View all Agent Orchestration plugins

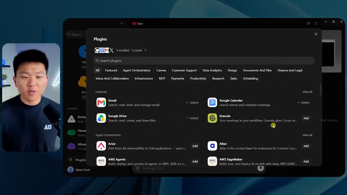307,135
